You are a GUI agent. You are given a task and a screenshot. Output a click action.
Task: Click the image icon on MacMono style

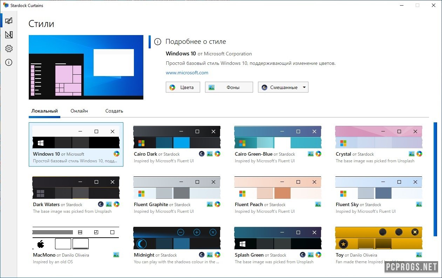(x=116, y=255)
